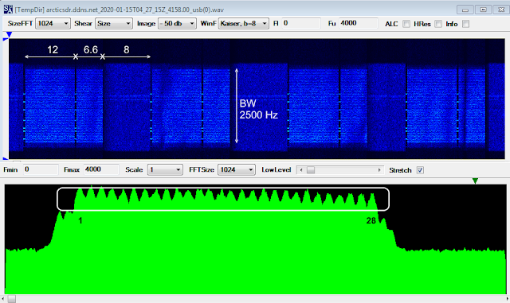The height and width of the screenshot is (303, 510).
Task: Open the Image -50 db dropdown
Action: (177, 23)
